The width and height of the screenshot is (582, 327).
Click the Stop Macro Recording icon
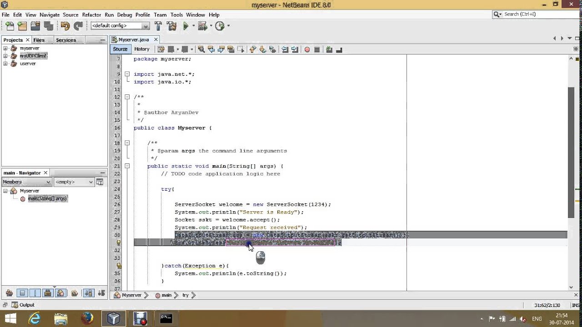317,49
